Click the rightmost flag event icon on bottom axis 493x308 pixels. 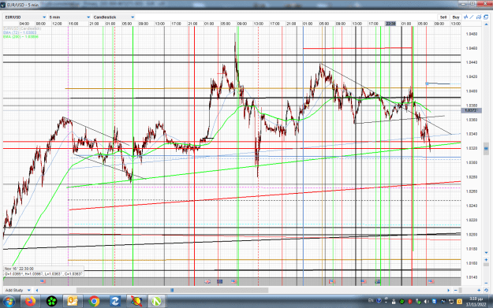[x=431, y=281]
